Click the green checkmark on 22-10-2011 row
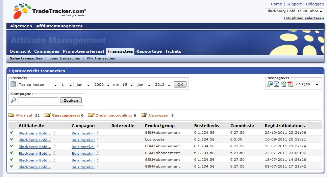 pos(12,132)
